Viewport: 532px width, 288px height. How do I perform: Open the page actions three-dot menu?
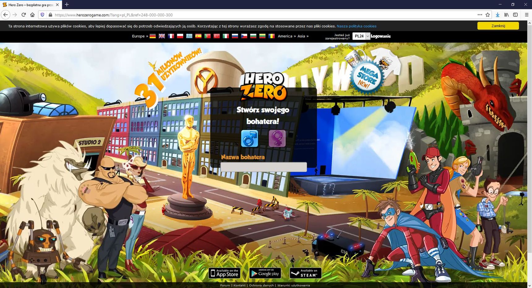(x=480, y=15)
